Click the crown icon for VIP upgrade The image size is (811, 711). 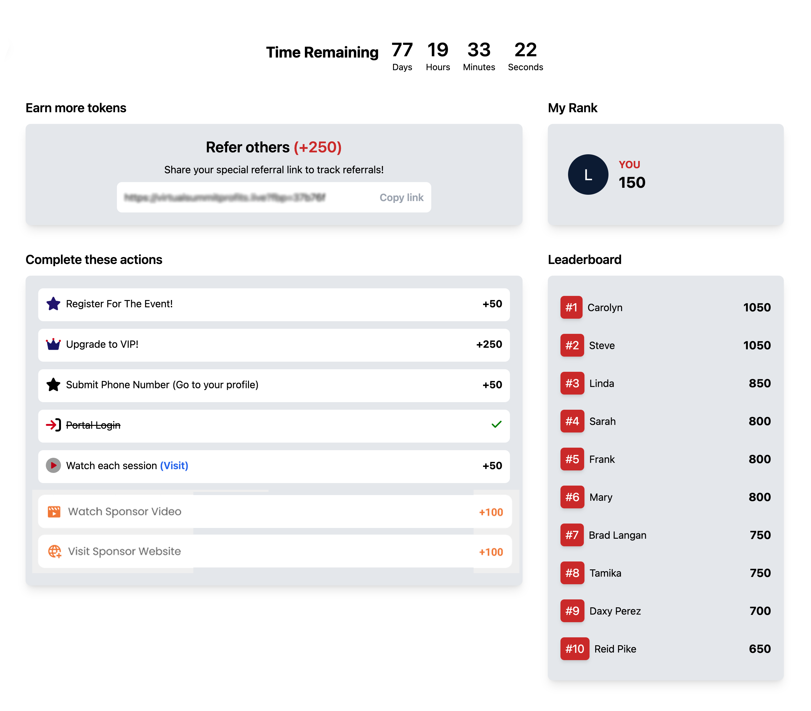pyautogui.click(x=53, y=344)
